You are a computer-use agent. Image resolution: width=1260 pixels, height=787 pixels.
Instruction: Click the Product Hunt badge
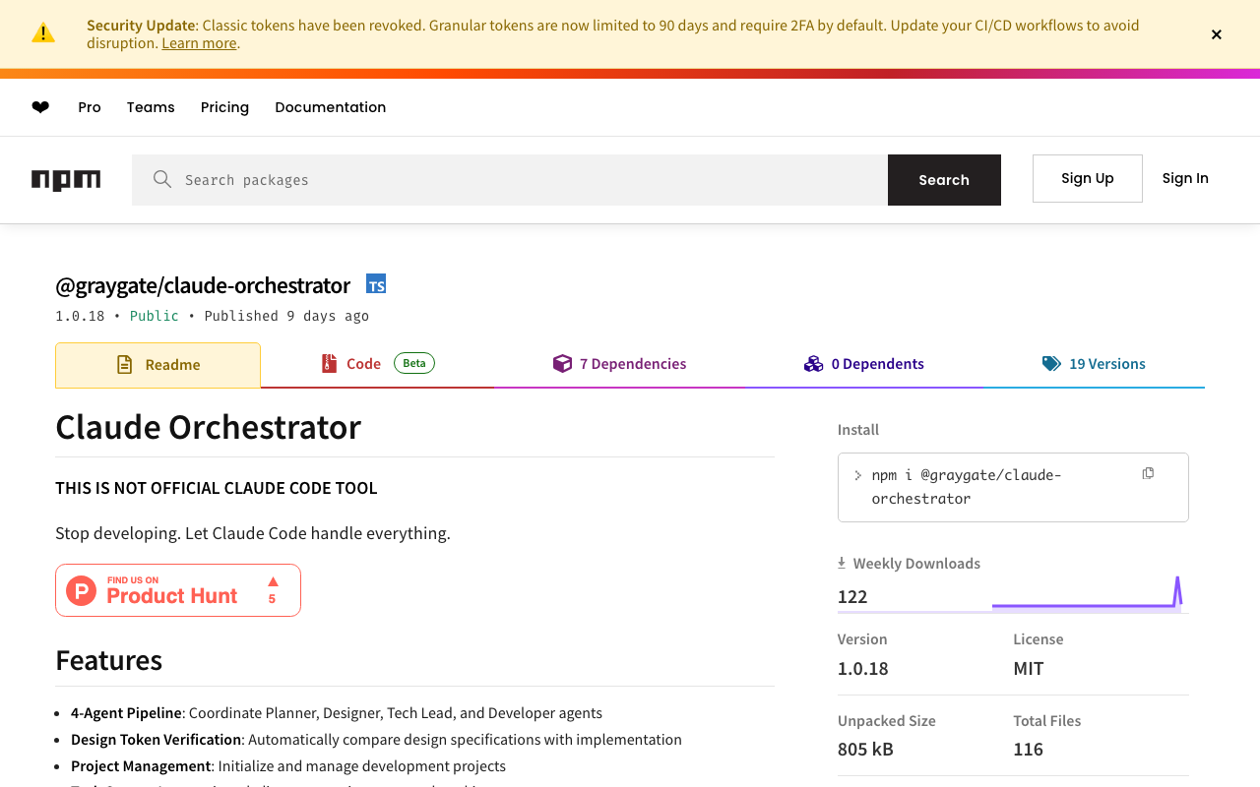click(178, 590)
